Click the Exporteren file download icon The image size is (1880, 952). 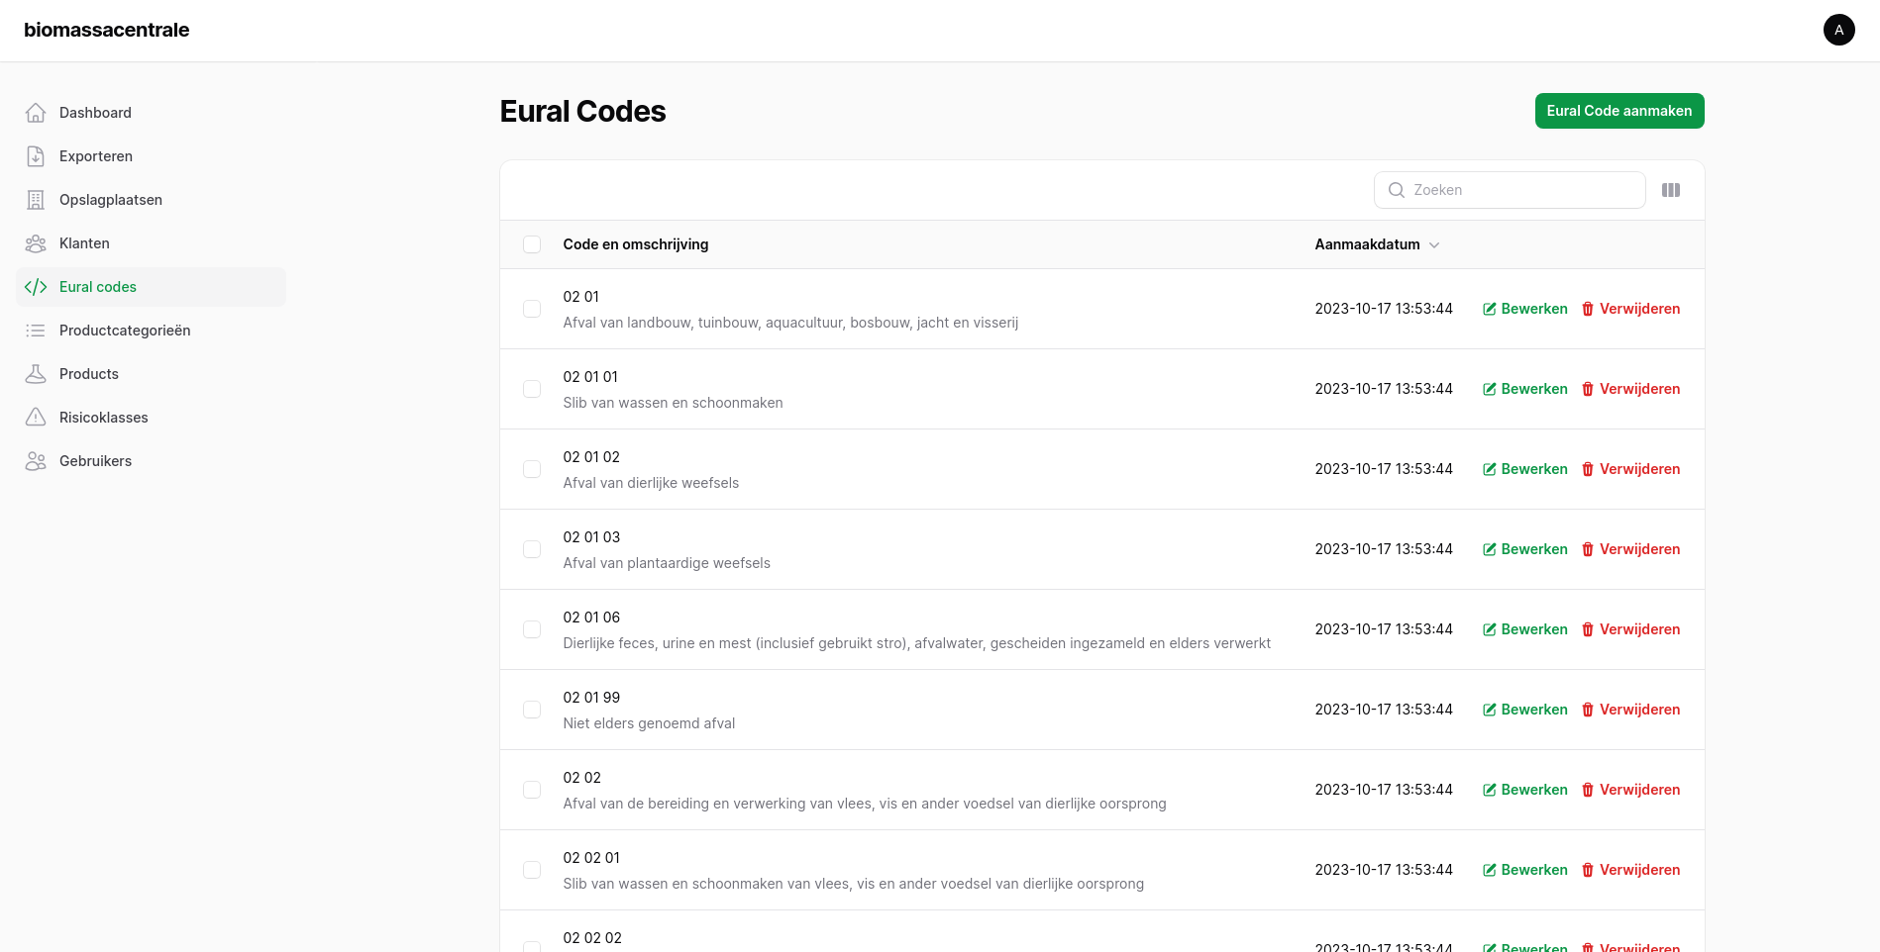tap(36, 156)
